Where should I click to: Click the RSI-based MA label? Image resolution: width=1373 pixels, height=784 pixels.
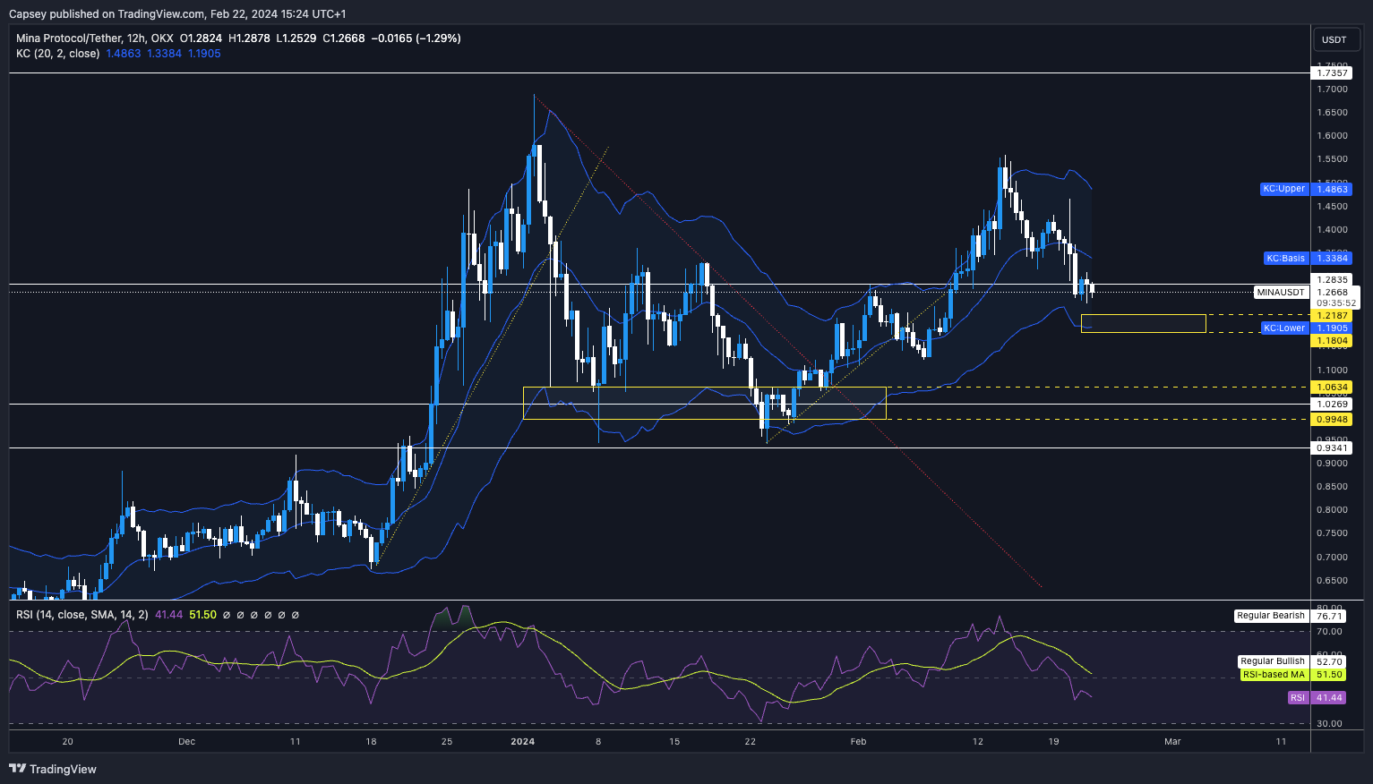click(x=1273, y=675)
